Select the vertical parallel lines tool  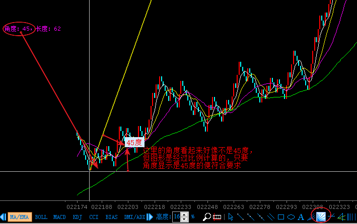point(351,217)
